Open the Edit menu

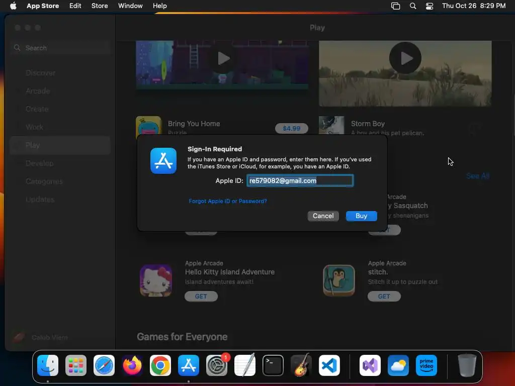pyautogui.click(x=75, y=6)
